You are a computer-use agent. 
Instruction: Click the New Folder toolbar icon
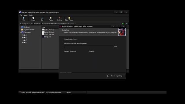69,18
